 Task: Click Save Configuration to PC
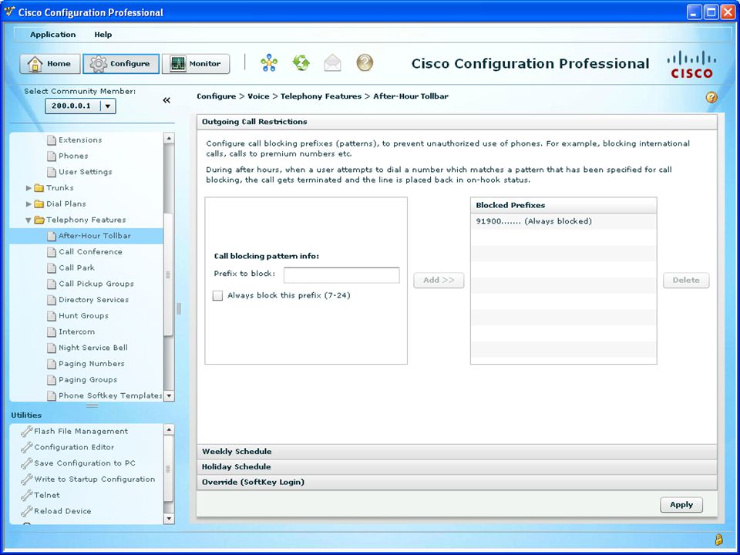click(84, 463)
